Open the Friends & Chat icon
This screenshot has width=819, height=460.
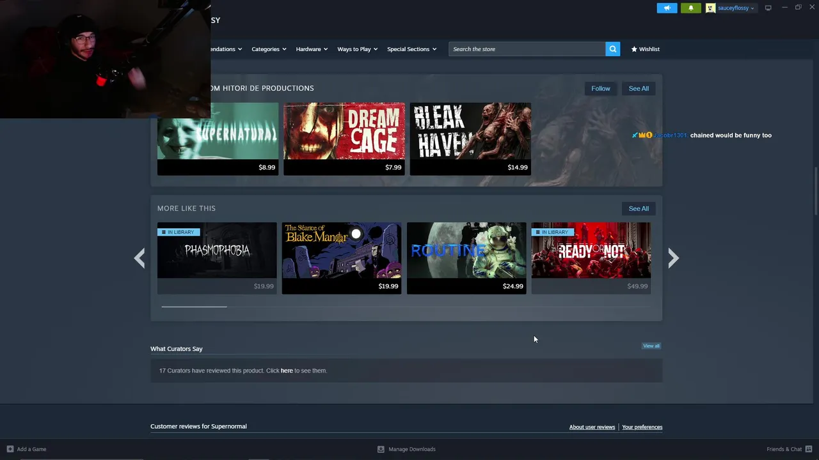pyautogui.click(x=809, y=449)
